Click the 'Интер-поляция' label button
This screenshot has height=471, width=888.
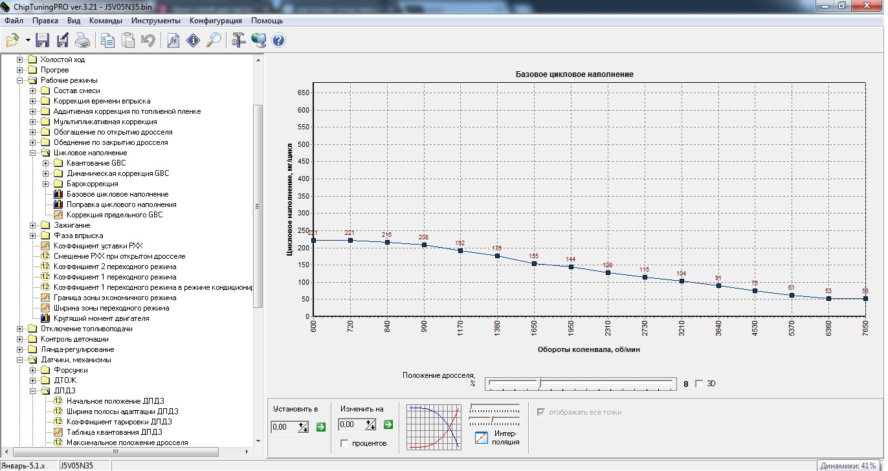coord(505,437)
